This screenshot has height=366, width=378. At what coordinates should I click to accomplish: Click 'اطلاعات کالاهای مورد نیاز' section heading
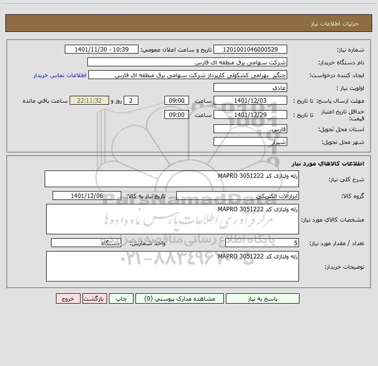327,164
